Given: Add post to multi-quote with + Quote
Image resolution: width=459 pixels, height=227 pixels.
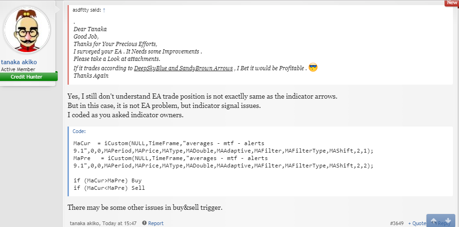Looking at the screenshot, I should tap(417, 223).
